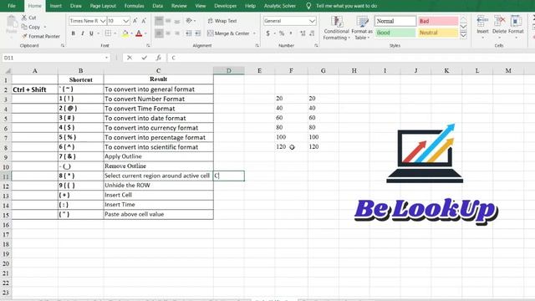Cancel formula bar entry with X
This screenshot has width=535, height=301.
coord(130,58)
